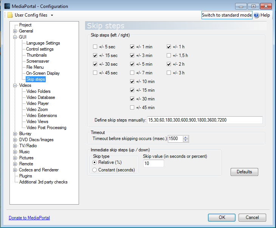Uncheck the +/- 10 min checkbox
The height and width of the screenshot is (228, 276).
point(132,82)
